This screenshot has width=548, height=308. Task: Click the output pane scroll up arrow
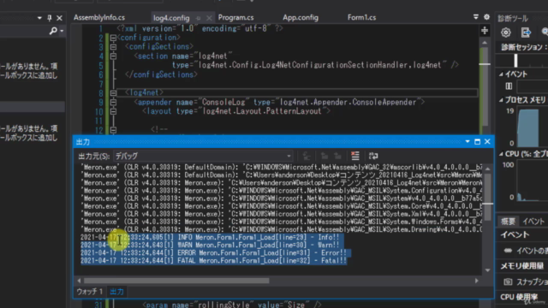click(487, 169)
